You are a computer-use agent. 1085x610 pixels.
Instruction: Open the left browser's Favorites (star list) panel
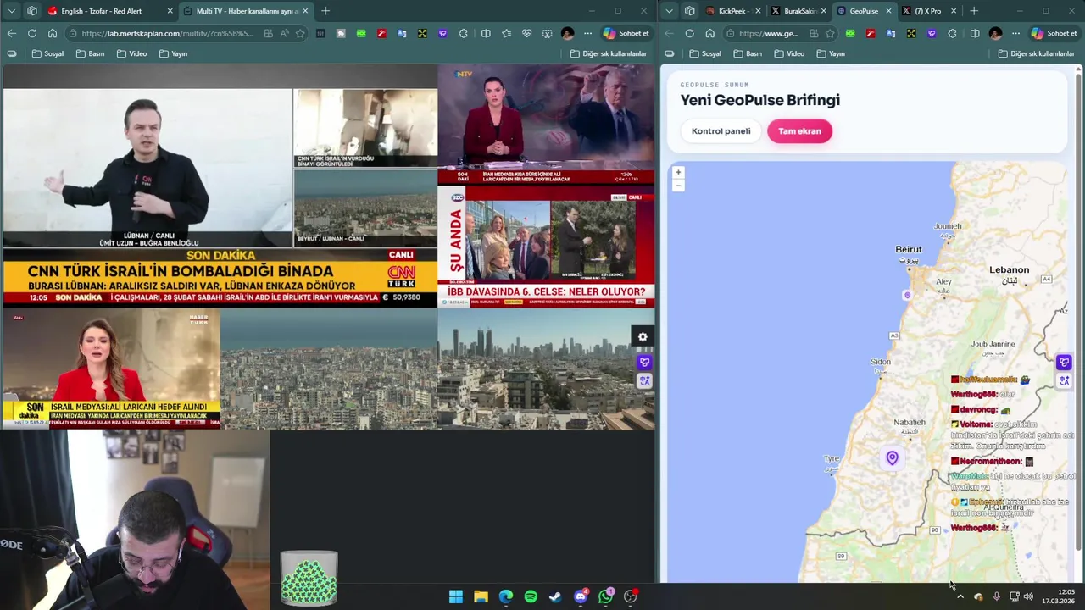coord(506,33)
